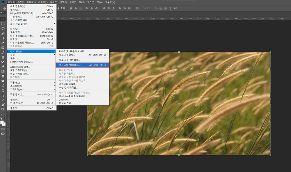Select the Horizontal Type tool
This screenshot has height=172, width=291.
point(3,90)
